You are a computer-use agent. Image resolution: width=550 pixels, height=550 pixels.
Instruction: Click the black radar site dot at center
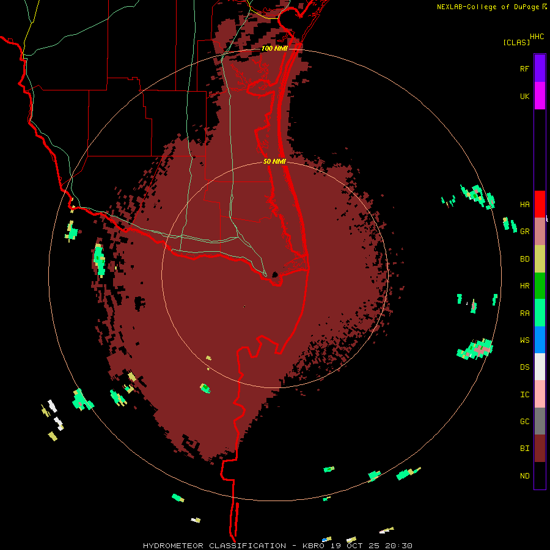[275, 274]
